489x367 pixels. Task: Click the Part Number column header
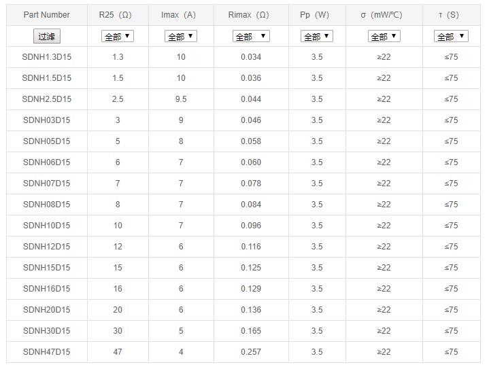46,15
